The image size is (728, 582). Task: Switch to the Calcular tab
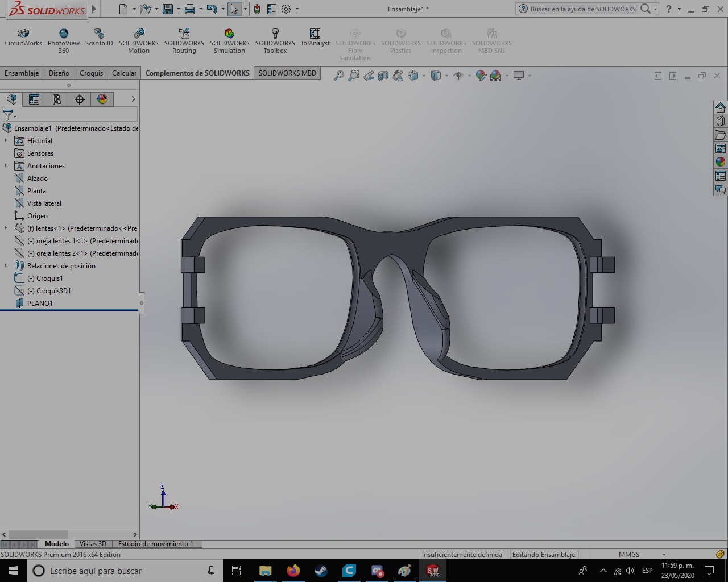(x=125, y=73)
